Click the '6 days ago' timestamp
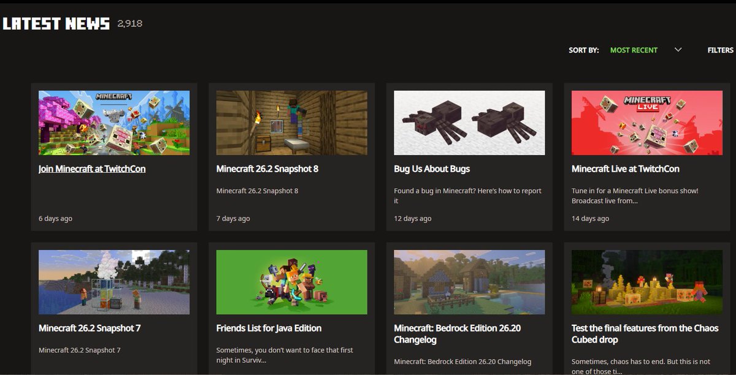 click(x=55, y=219)
